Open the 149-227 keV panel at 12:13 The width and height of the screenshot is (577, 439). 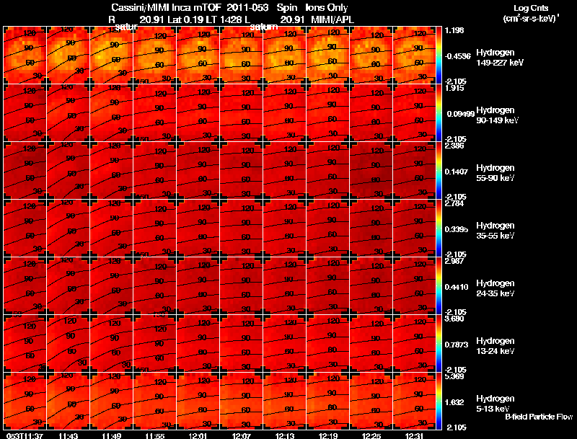284,56
